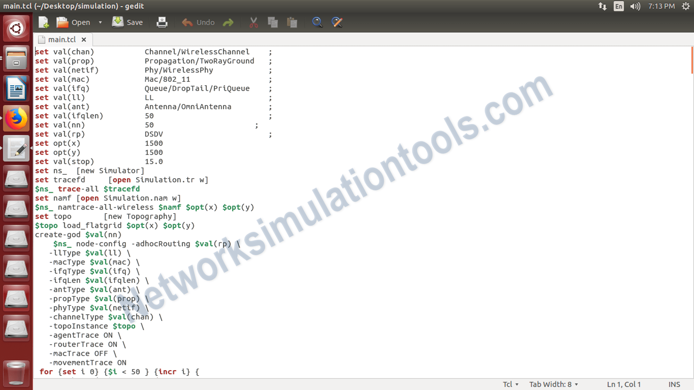Open the Find and Replace tool
Screen dimensions: 694x390
(x=336, y=22)
